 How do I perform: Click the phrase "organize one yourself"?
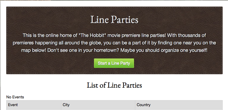click(184, 50)
